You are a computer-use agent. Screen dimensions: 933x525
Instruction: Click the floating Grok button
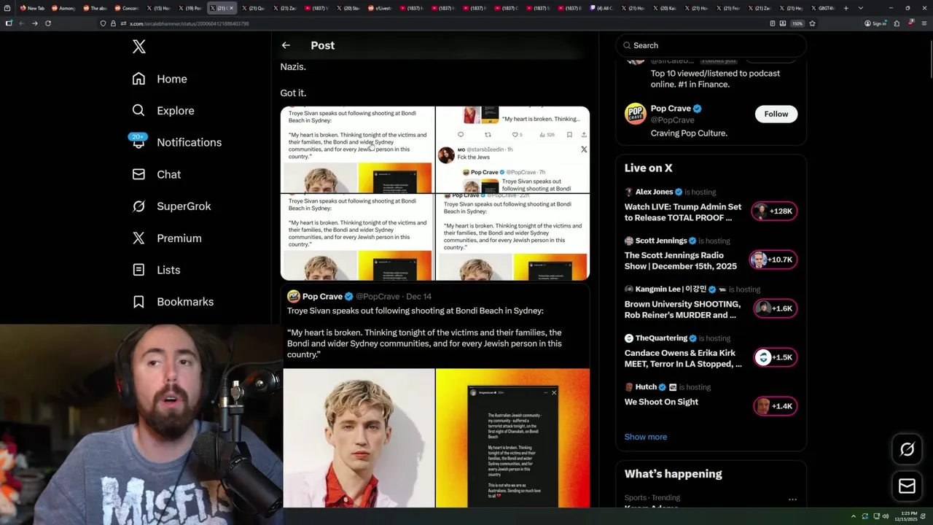click(x=907, y=449)
